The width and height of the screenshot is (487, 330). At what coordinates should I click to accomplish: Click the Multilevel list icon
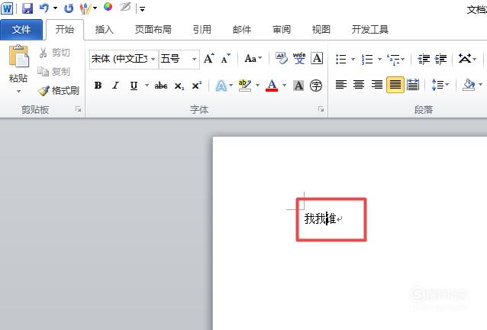(394, 59)
